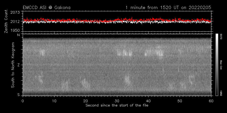This screenshot has height=113, width=227.
Task: Click the colorbar's bottom value 1950
Action: [x=221, y=93]
